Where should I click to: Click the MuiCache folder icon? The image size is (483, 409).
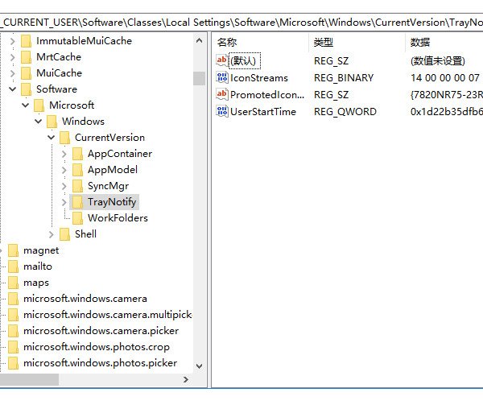(26, 72)
